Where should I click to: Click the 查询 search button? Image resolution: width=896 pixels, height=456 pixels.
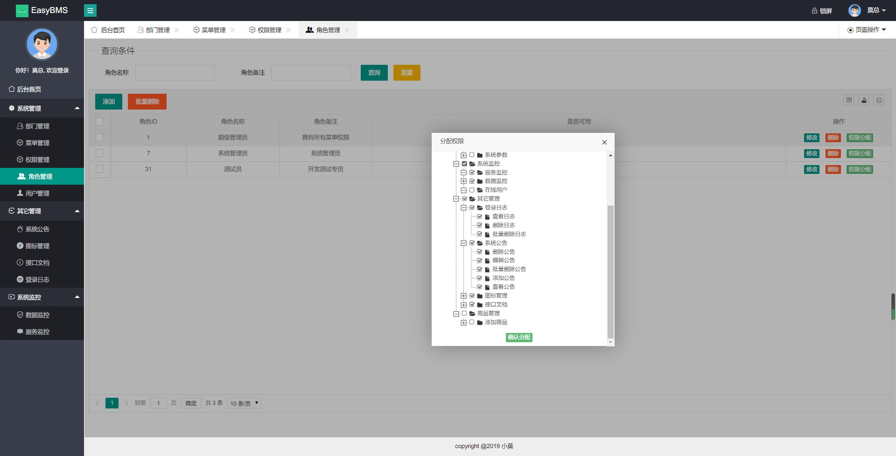point(374,73)
